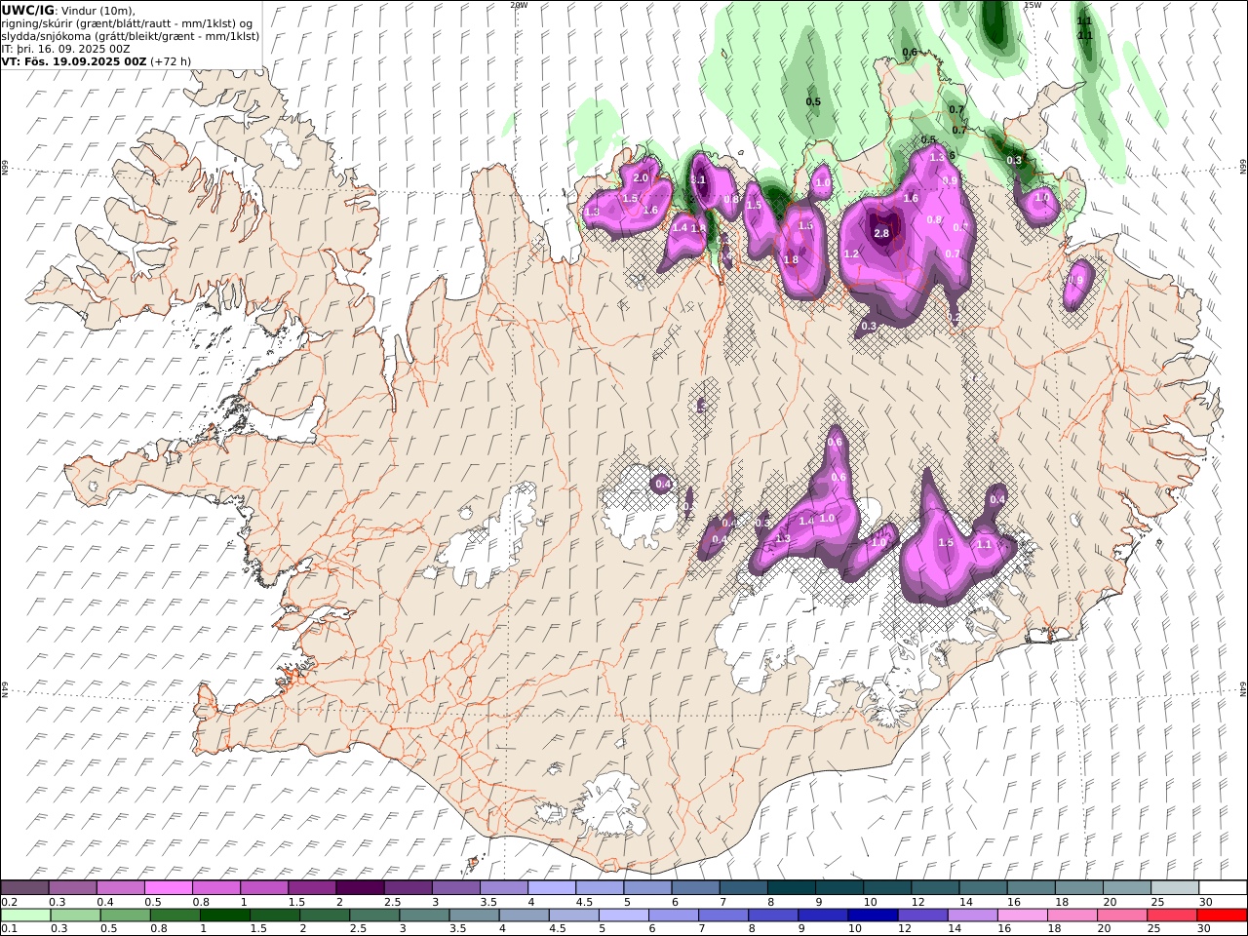Click the valid time 'VT: Fös. 19.09.2025 00Z'
Image resolution: width=1248 pixels, height=936 pixels.
tap(74, 60)
